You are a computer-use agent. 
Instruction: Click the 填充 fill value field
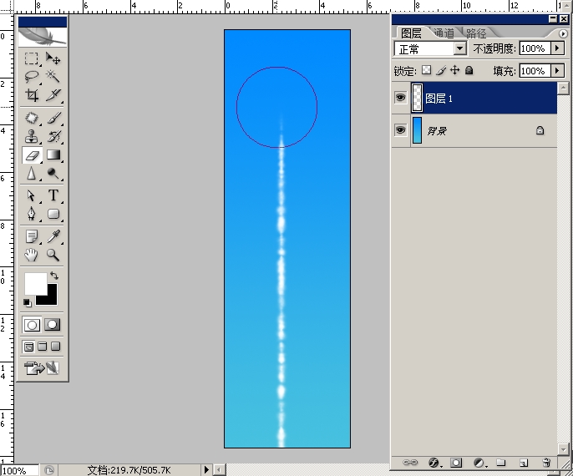click(x=535, y=70)
